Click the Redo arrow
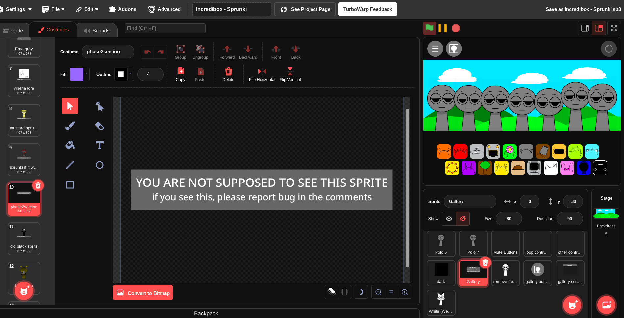The image size is (624, 318). 161,52
